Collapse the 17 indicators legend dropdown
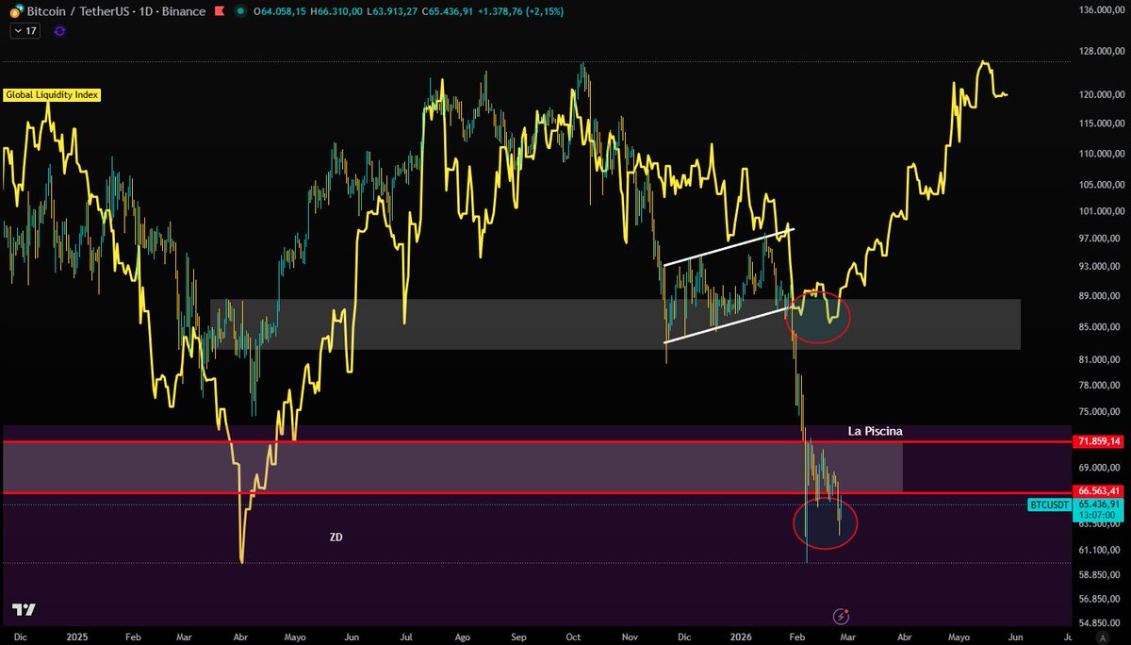The width and height of the screenshot is (1131, 645). [x=24, y=30]
